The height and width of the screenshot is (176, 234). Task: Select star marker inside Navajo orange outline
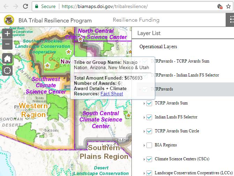click(x=47, y=65)
